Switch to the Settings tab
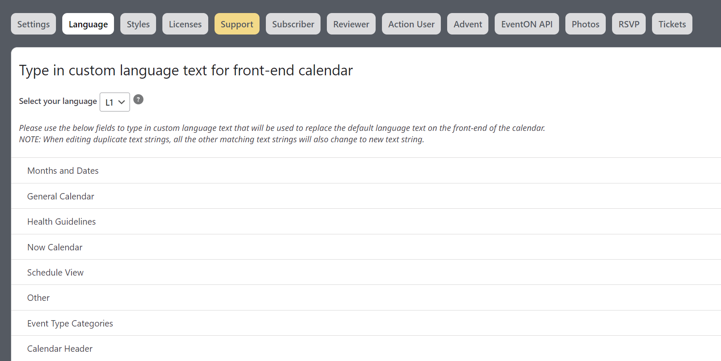 pos(34,24)
